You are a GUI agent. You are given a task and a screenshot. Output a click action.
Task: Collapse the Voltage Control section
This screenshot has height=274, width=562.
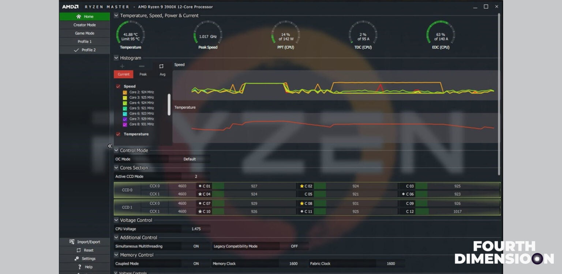pyautogui.click(x=116, y=220)
